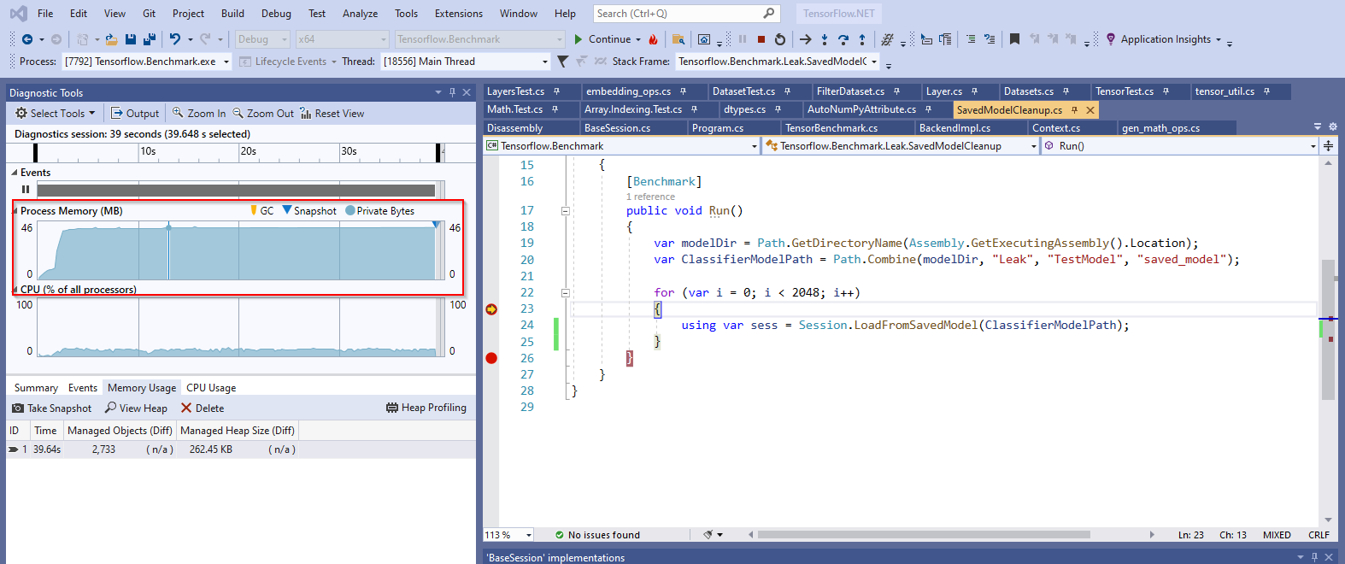Click the Select Tools gear icon

point(21,113)
